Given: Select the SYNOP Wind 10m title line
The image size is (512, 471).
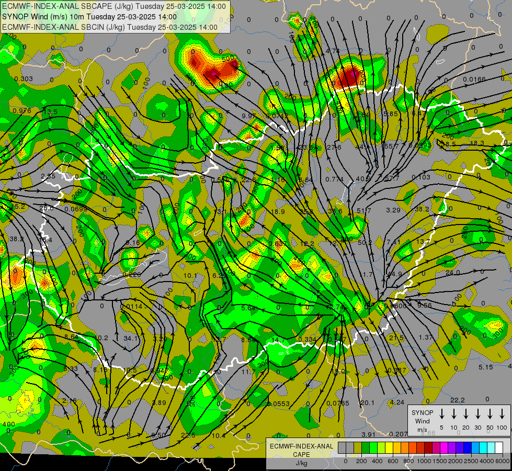Looking at the screenshot, I should pyautogui.click(x=89, y=17).
